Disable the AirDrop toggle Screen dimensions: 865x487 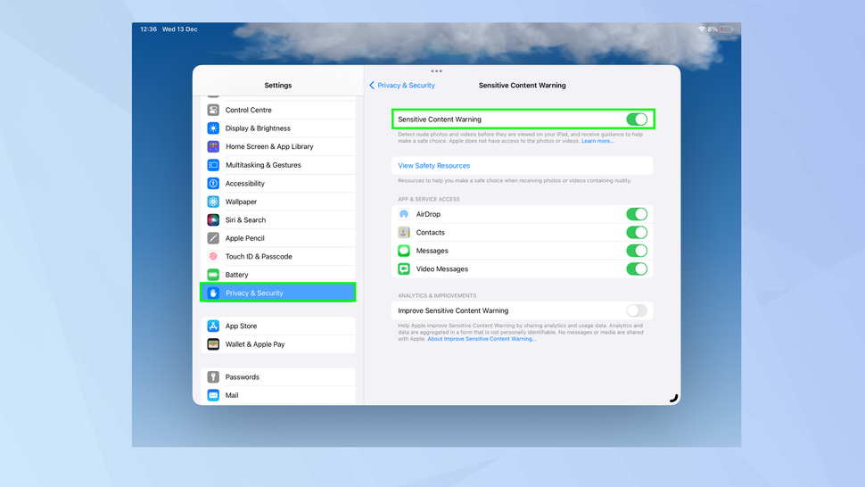(637, 214)
